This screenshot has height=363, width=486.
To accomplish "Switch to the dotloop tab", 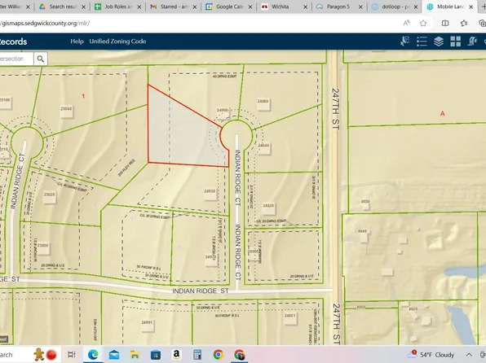I will (x=395, y=7).
